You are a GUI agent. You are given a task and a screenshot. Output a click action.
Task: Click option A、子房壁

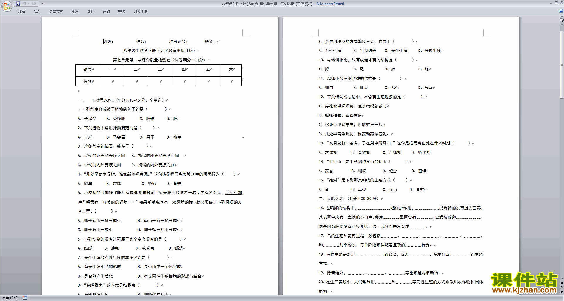click(87, 119)
